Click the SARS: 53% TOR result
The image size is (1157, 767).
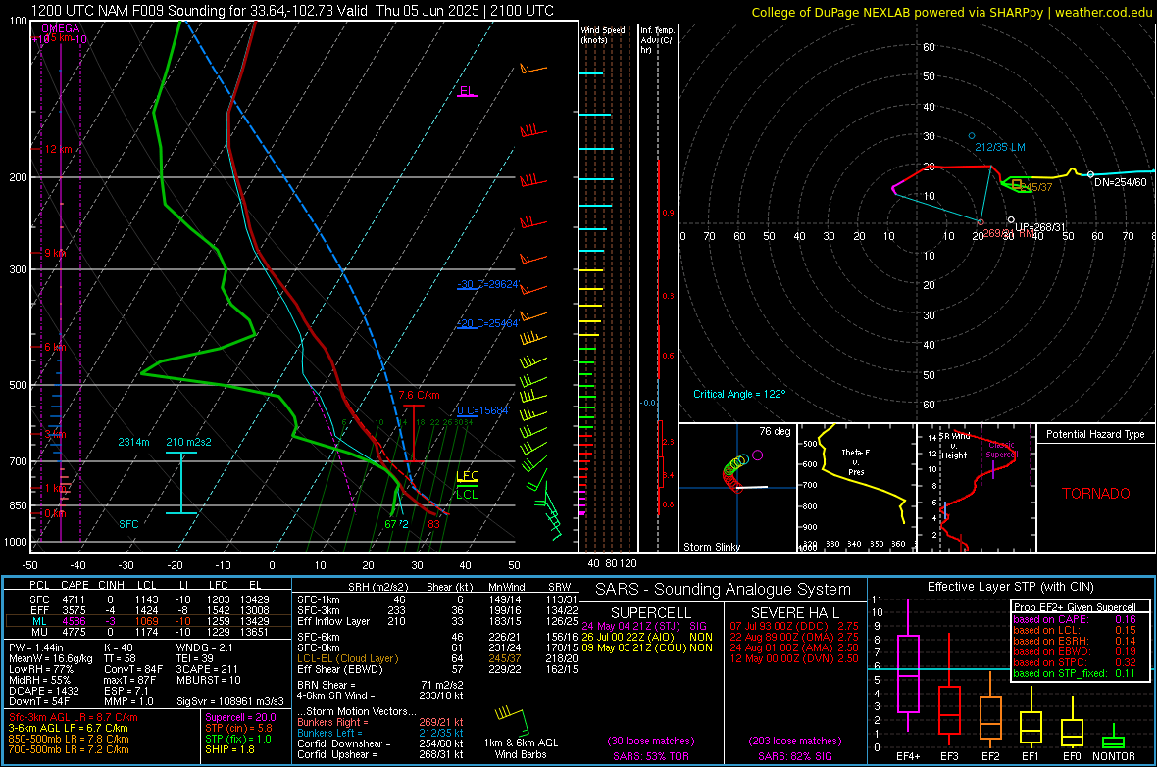pos(650,756)
